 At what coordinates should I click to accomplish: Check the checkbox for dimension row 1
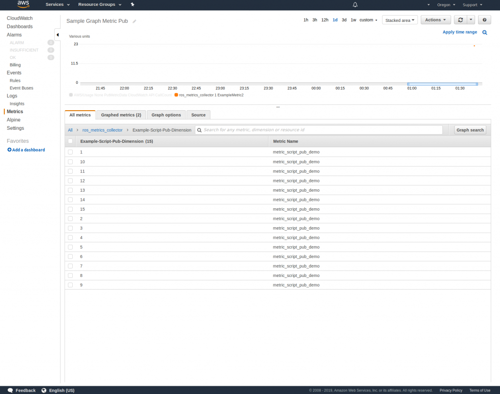(x=70, y=152)
